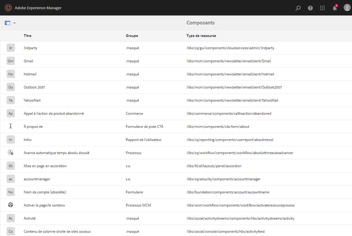Sort by the Titre column header
This screenshot has height=236, width=352.
[x=28, y=36]
